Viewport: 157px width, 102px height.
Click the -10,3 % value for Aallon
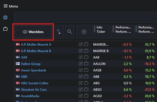(149, 64)
